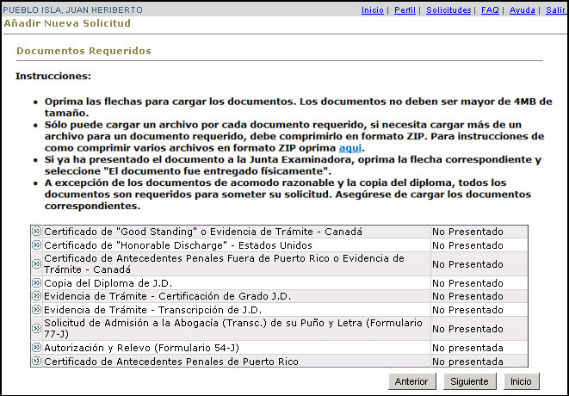Go to Solicitudes in top navigation

coord(449,10)
